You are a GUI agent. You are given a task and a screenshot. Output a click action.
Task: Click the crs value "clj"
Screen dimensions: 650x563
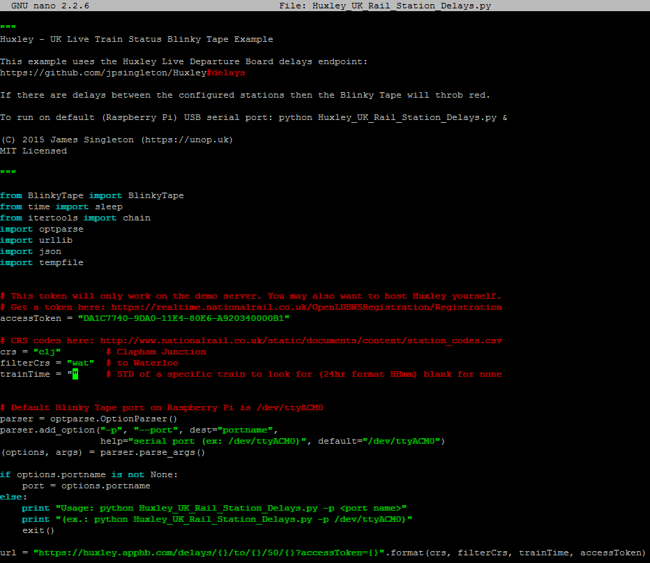tap(47, 352)
